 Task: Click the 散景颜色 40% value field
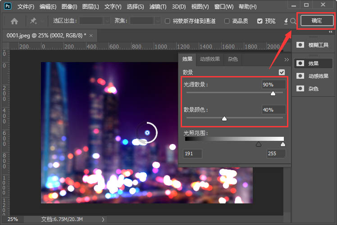[274, 110]
